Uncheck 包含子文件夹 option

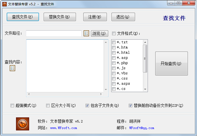(87, 105)
